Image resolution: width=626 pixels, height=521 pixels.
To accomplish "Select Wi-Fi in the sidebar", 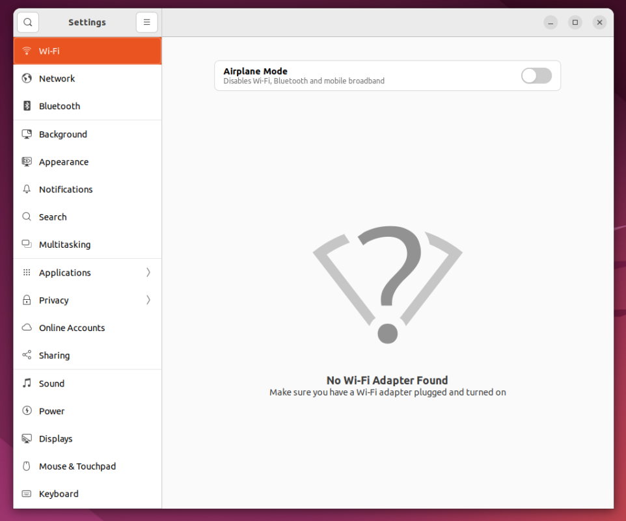I will tap(49, 51).
